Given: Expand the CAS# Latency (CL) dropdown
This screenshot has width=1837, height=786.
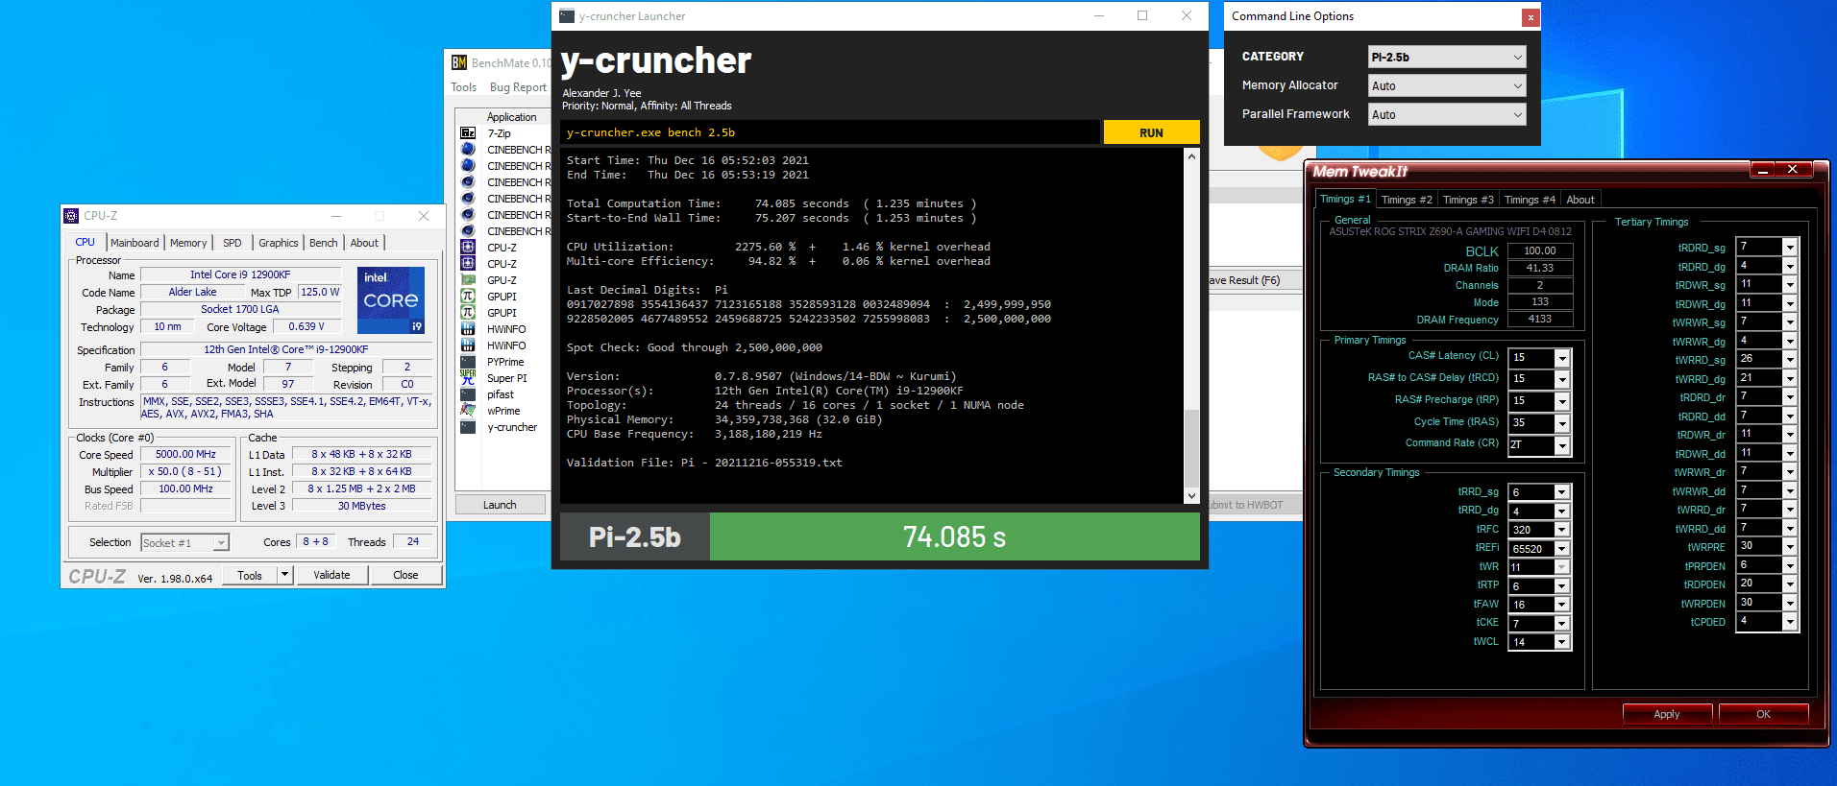Looking at the screenshot, I should point(1562,358).
